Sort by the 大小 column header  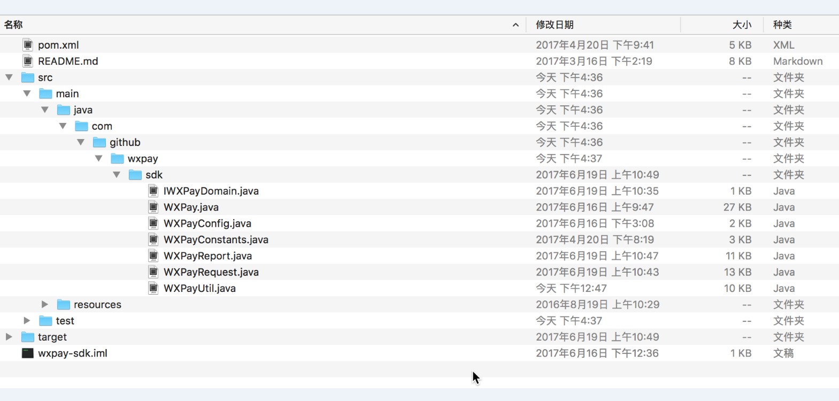pos(742,25)
